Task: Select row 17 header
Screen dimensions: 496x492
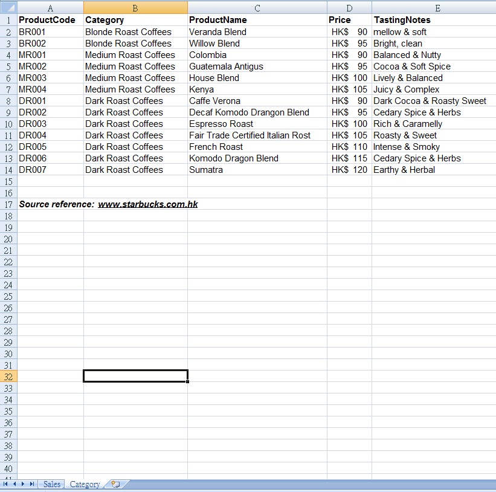Action: [8, 204]
